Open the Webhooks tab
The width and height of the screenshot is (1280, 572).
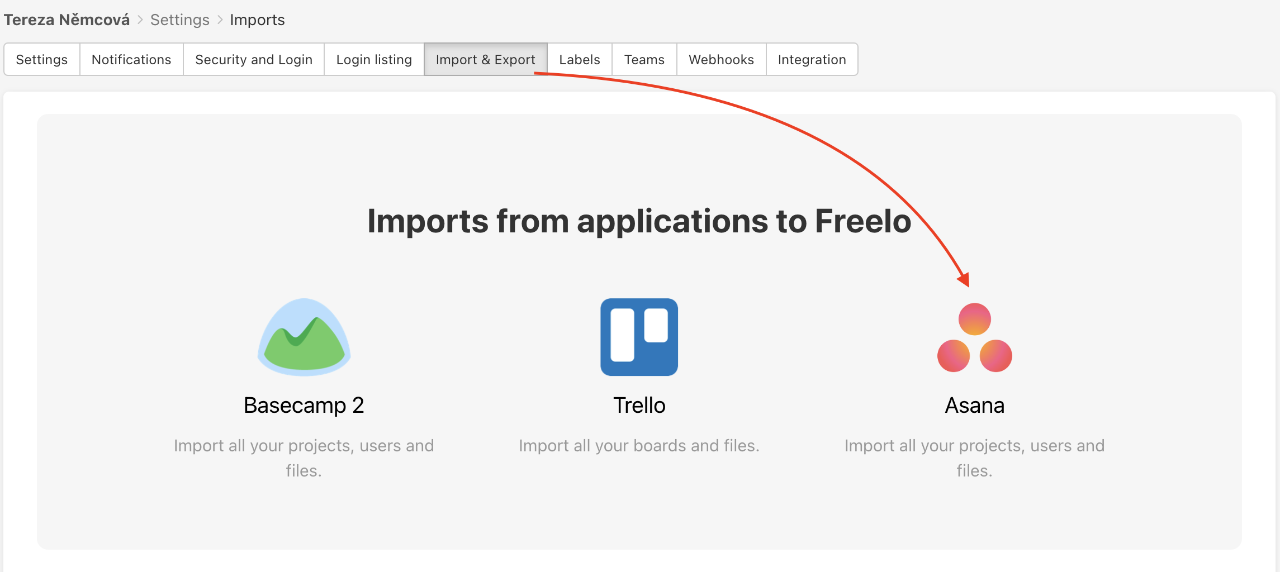(721, 59)
